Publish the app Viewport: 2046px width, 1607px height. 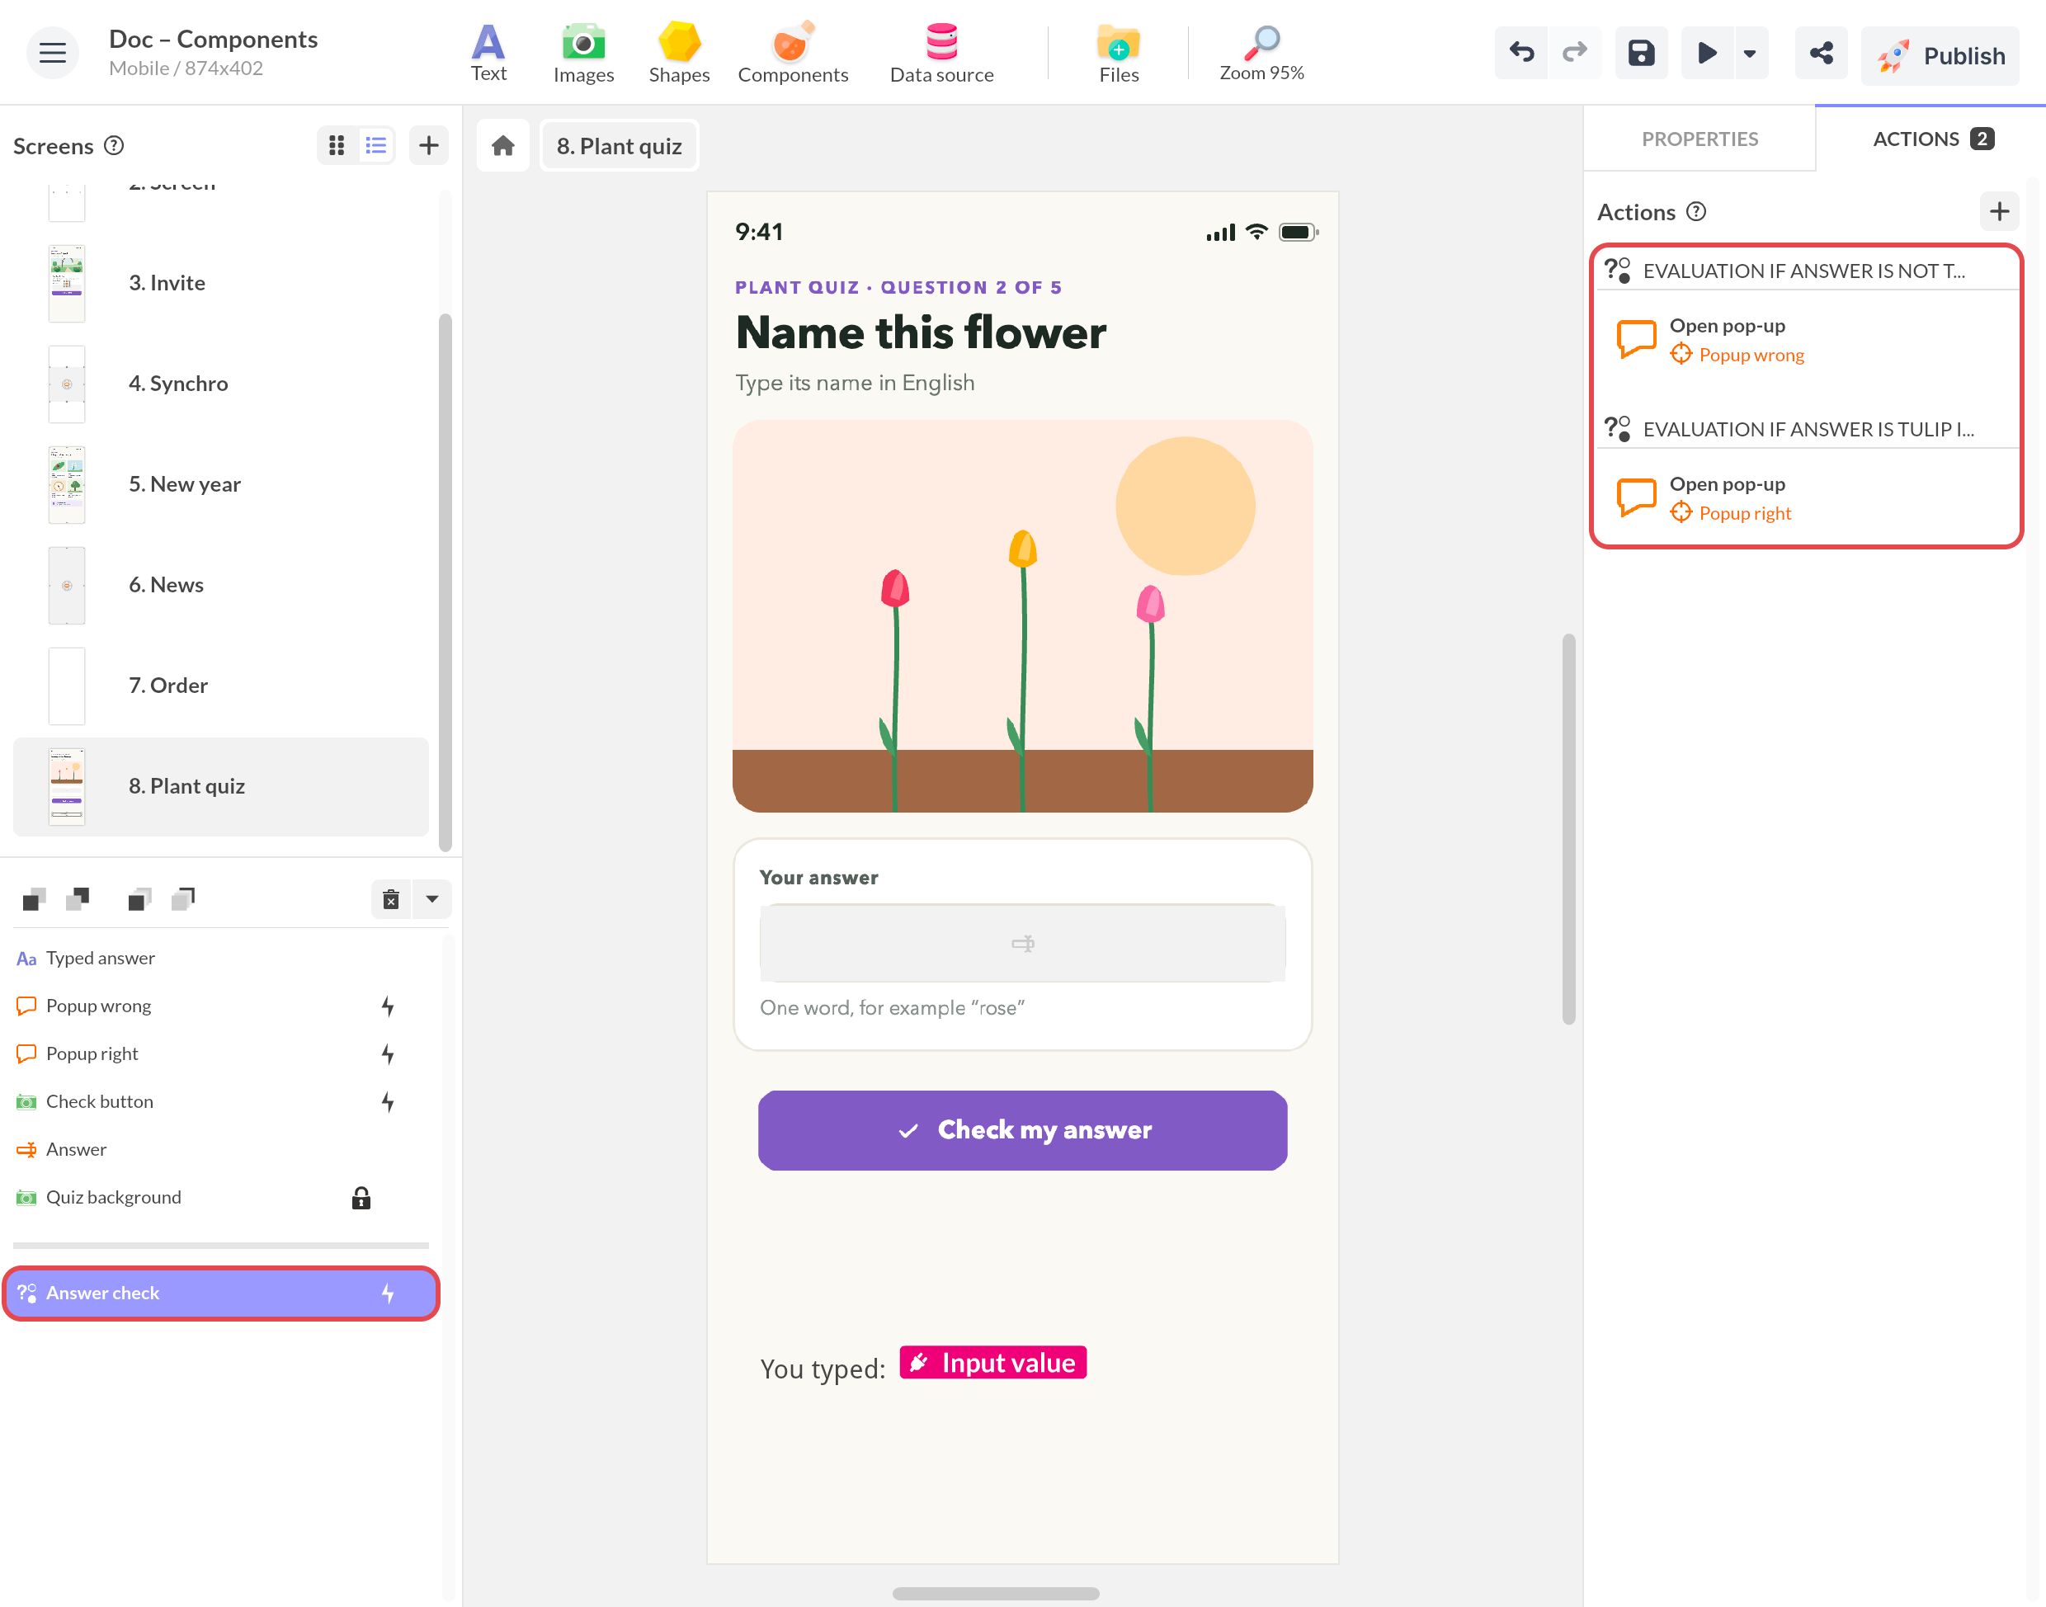(x=1940, y=55)
